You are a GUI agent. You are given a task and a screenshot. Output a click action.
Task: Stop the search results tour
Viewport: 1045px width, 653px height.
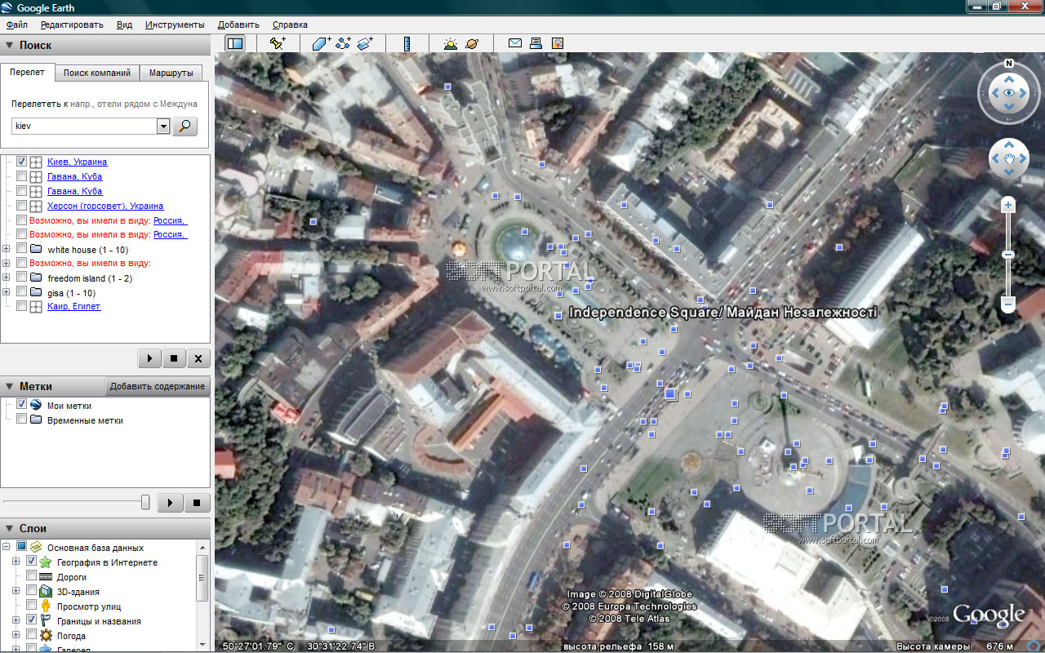pyautogui.click(x=174, y=358)
